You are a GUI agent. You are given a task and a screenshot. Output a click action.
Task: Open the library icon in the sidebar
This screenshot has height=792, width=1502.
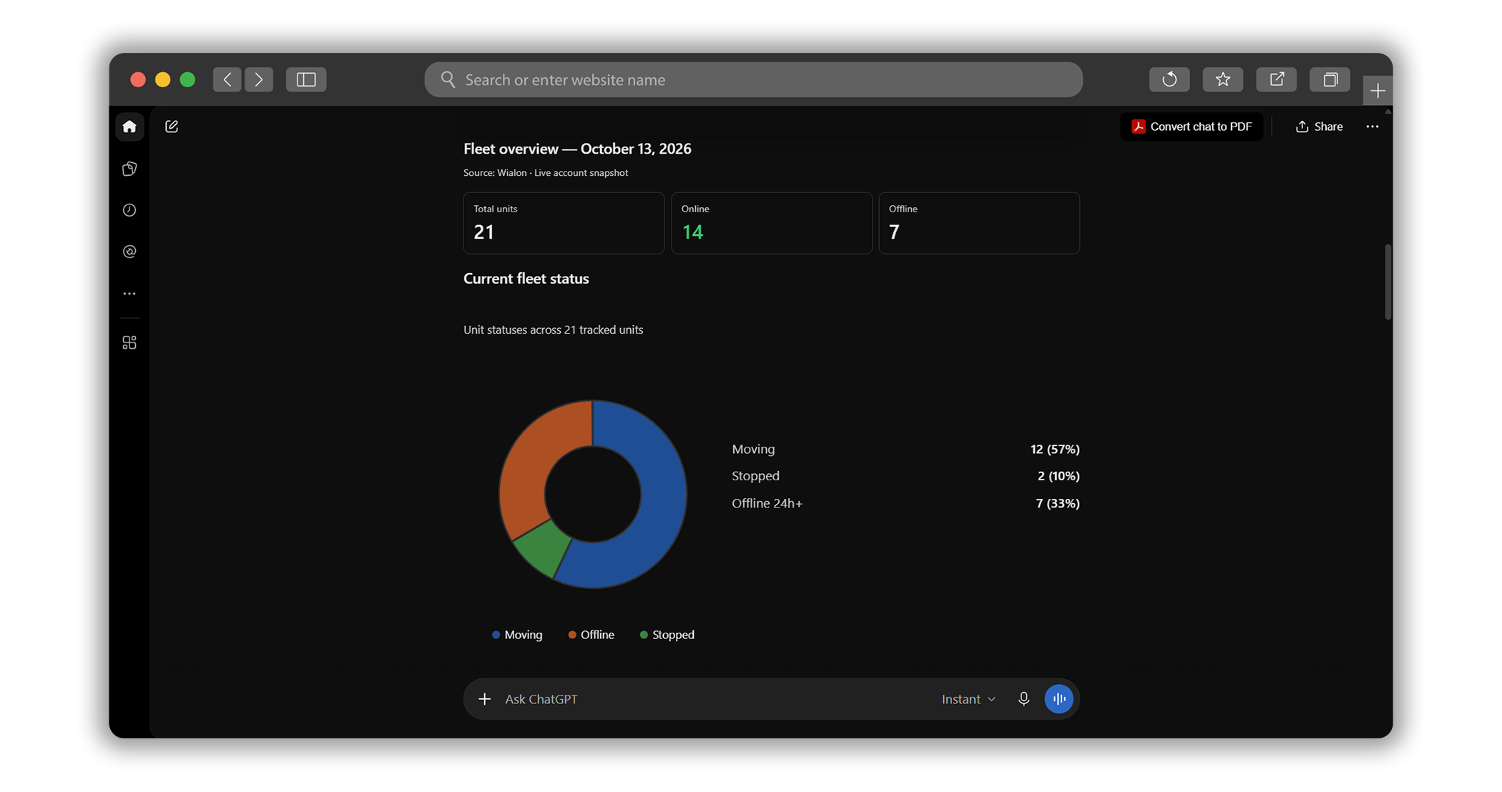pyautogui.click(x=129, y=169)
